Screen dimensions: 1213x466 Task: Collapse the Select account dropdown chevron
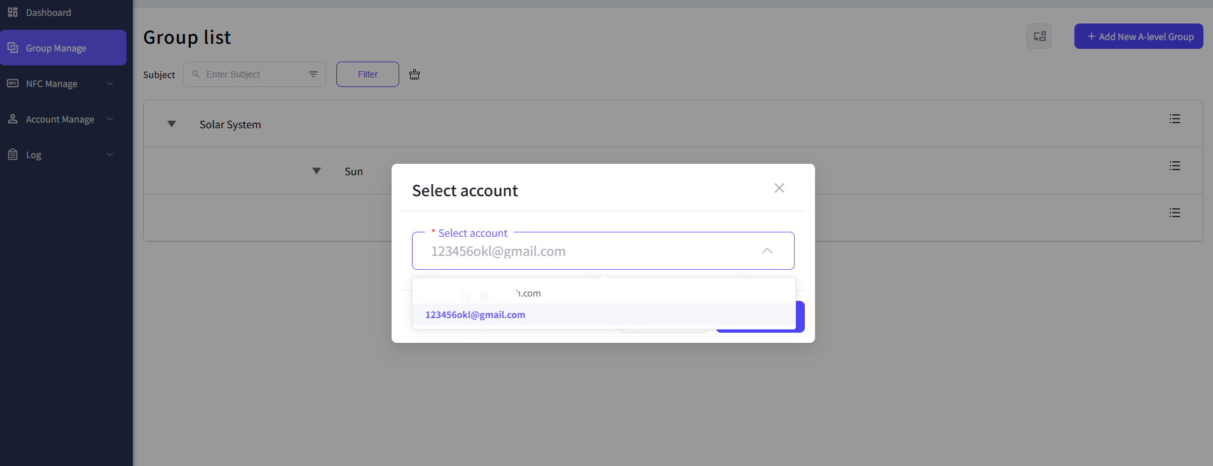pos(767,251)
